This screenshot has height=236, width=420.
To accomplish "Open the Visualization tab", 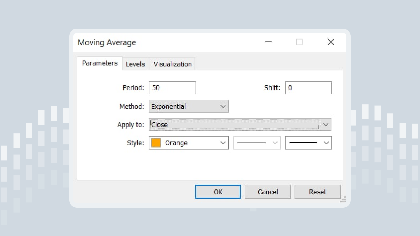I will pyautogui.click(x=173, y=64).
